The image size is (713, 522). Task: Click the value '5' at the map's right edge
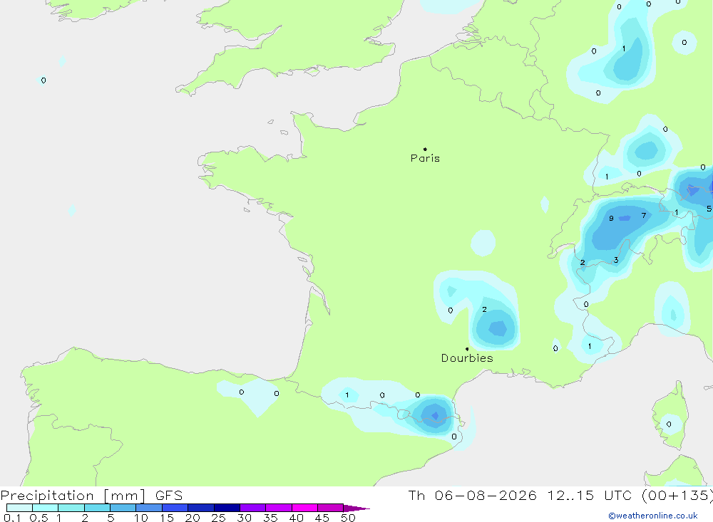(709, 209)
